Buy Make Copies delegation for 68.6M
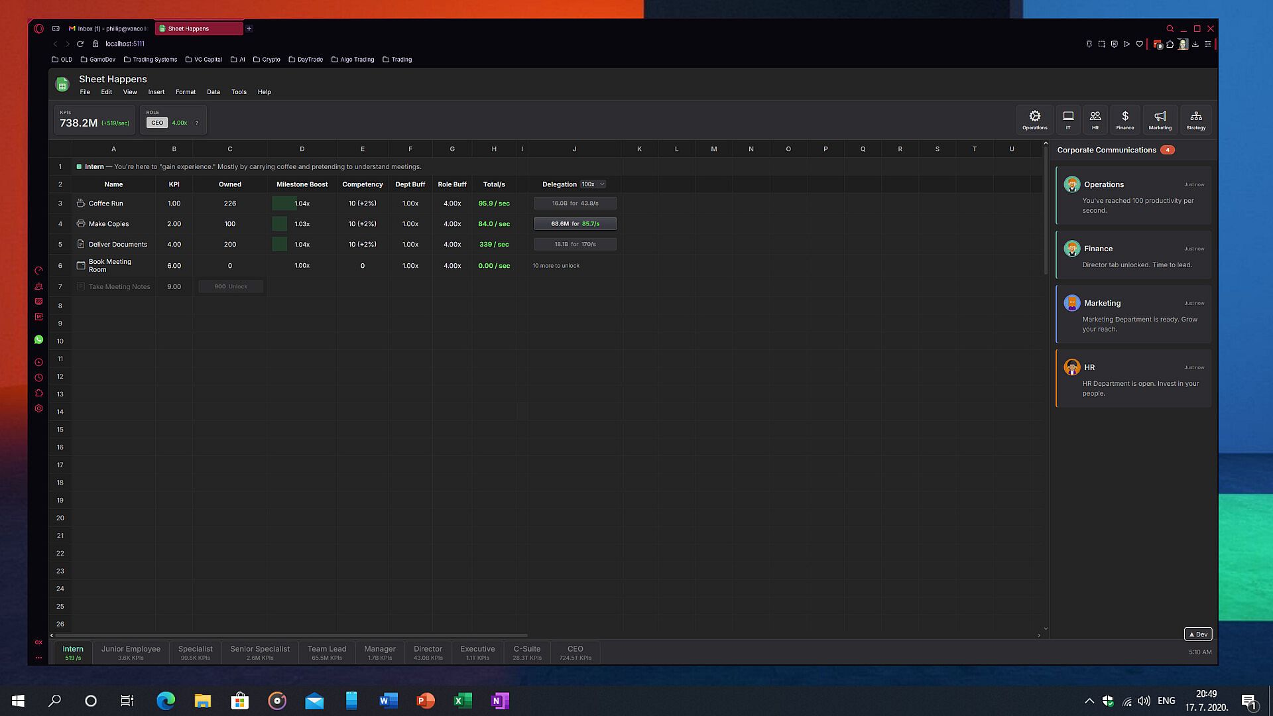 pyautogui.click(x=575, y=224)
